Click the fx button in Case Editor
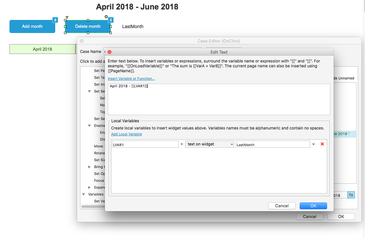Image resolution: width=365 pixels, height=238 pixels. point(351,195)
